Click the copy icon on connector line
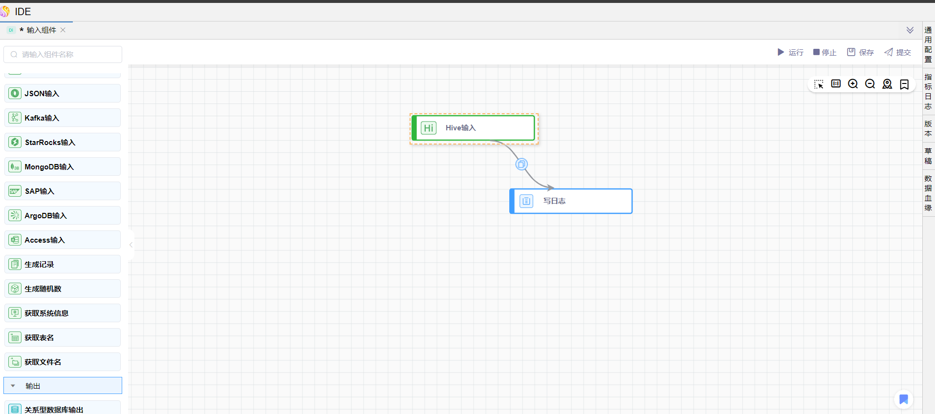Viewport: 935px width, 414px height. (x=522, y=164)
